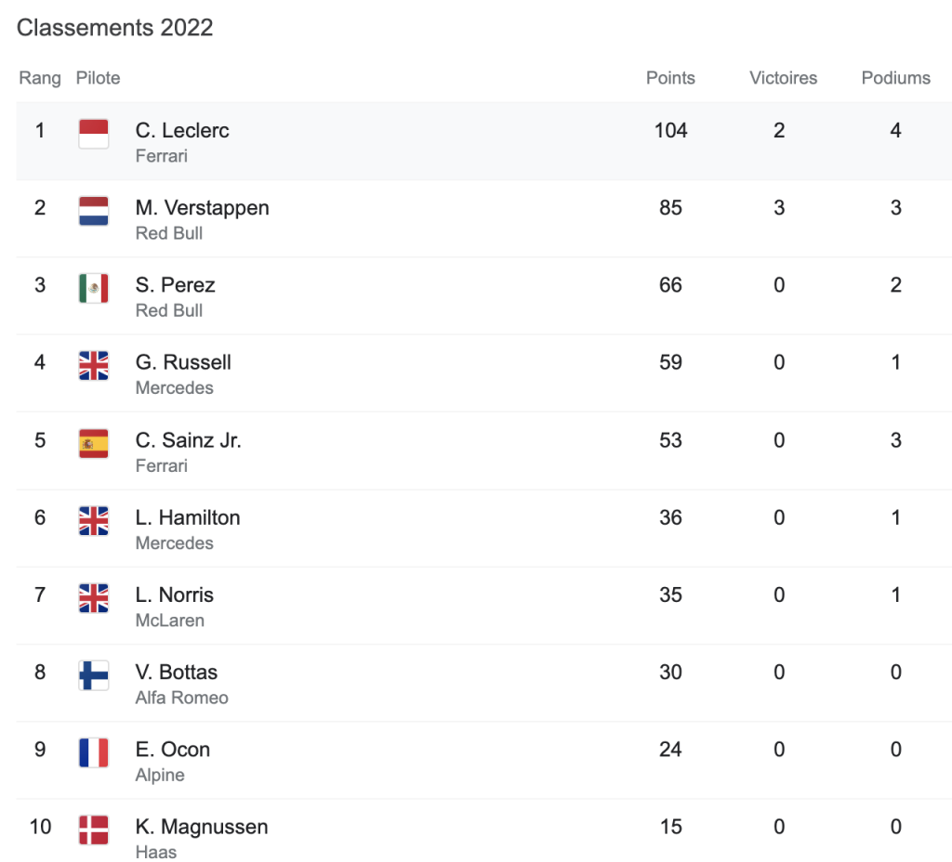This screenshot has height=862, width=952.
Task: Click the Denmark flag beside K. Magnussen
Action: pyautogui.click(x=94, y=829)
